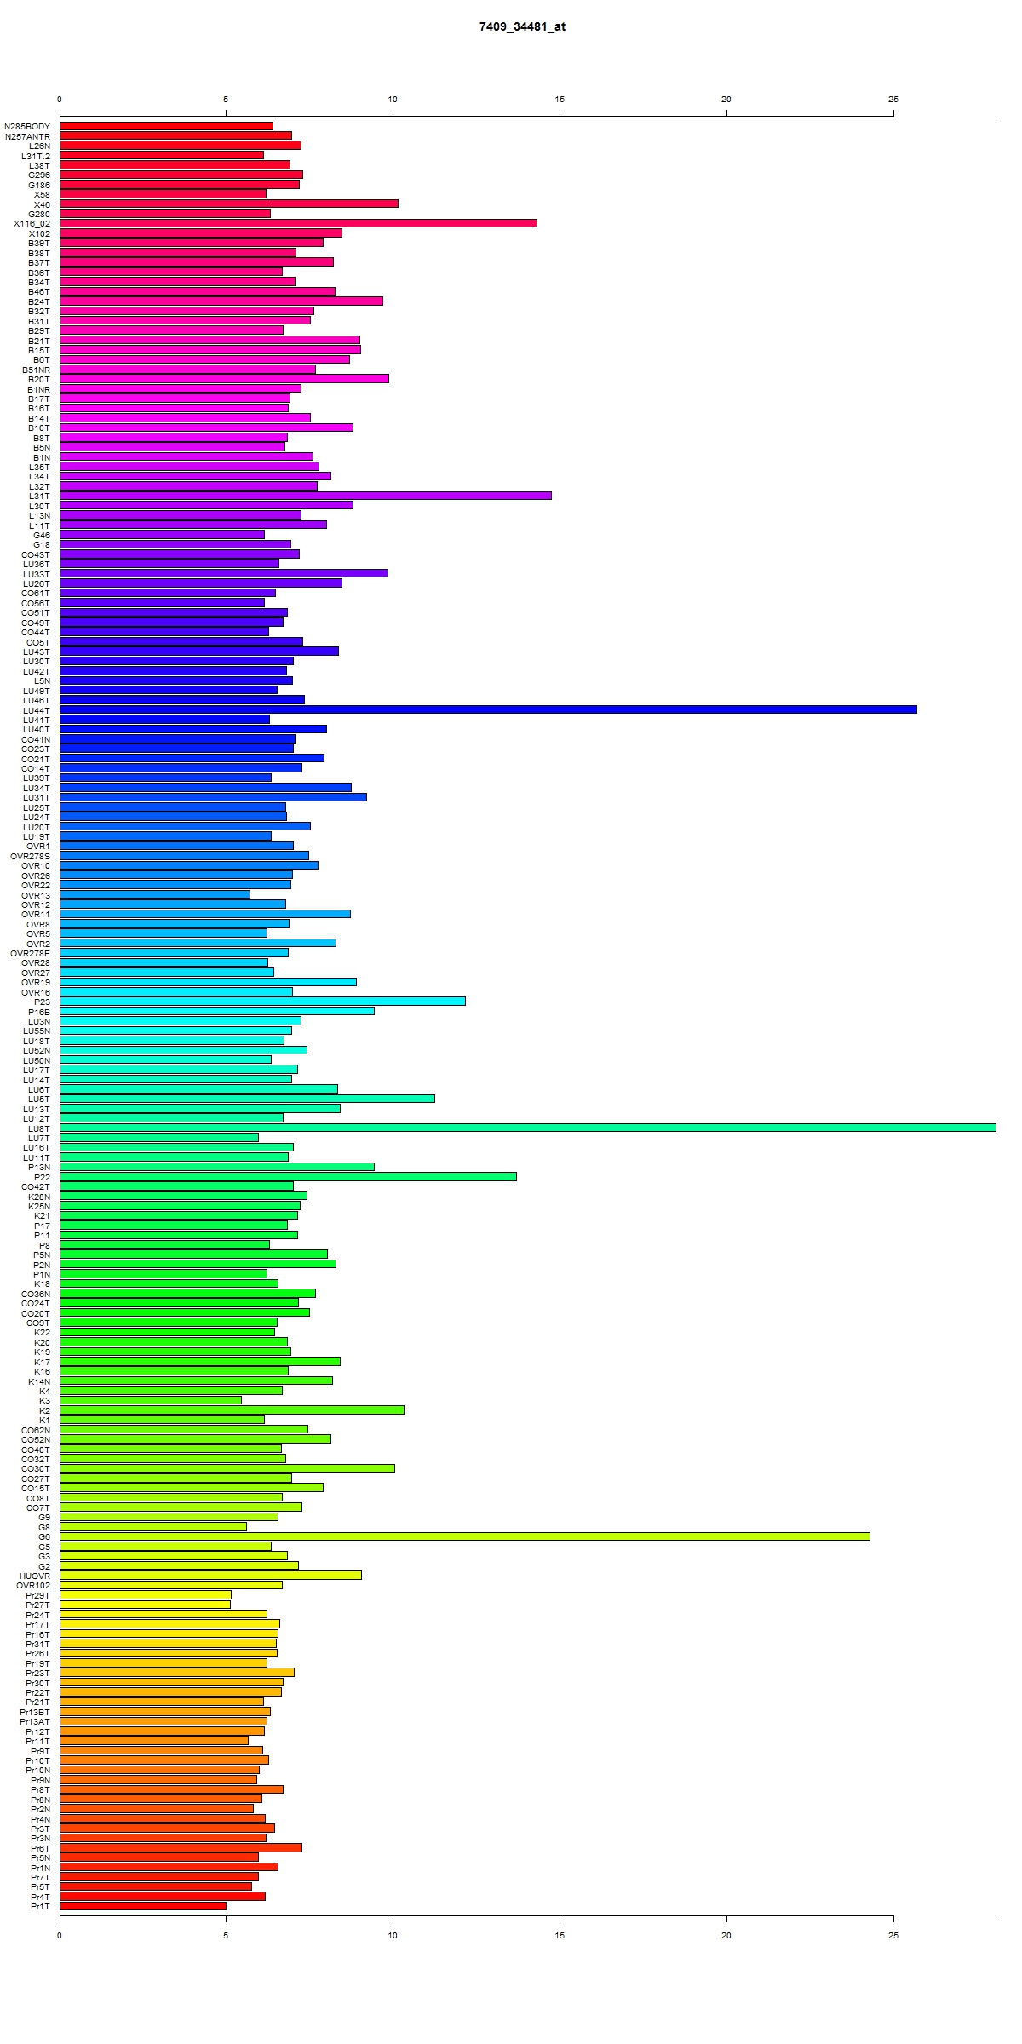Click the blue LU44T bar
This screenshot has width=1022, height=2044.
point(488,709)
